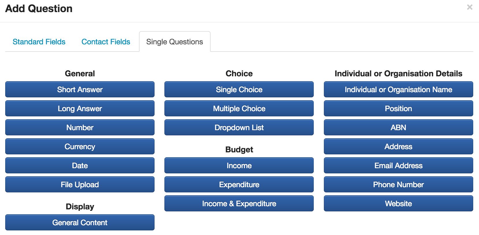The height and width of the screenshot is (235, 479).
Task: Add the Income & Expenditure budget question
Action: [x=239, y=204]
